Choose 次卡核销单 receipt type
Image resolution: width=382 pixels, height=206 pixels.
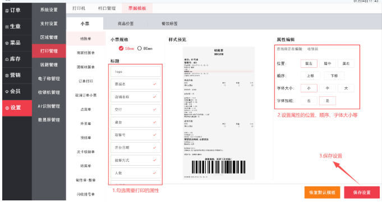(x=86, y=152)
